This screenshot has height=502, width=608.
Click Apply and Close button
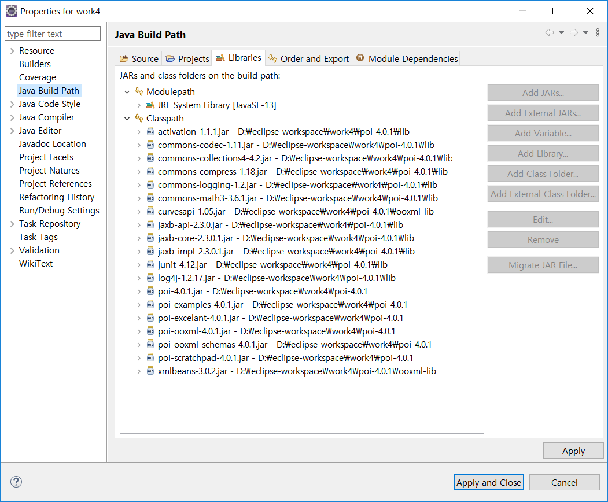point(489,482)
